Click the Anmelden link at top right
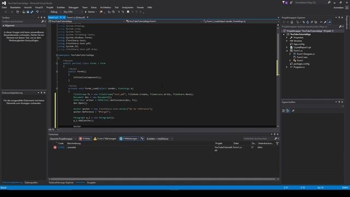The image size is (350, 197). click(x=339, y=7)
